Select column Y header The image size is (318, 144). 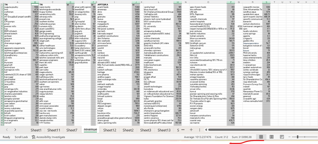pos(314,2)
